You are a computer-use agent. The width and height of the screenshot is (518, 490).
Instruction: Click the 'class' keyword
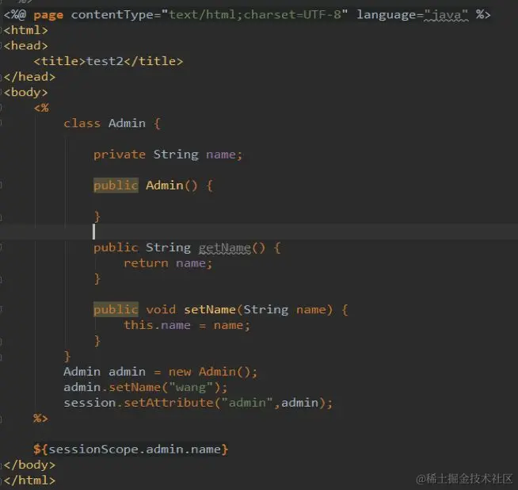82,124
